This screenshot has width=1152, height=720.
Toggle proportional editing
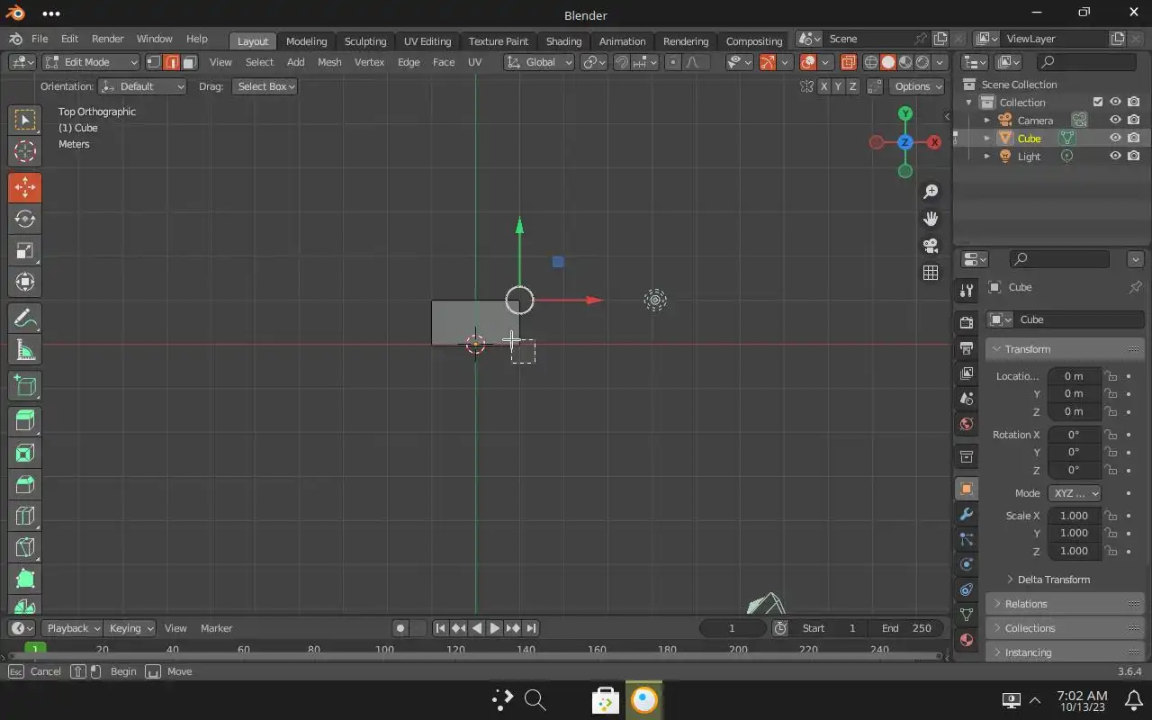673,62
